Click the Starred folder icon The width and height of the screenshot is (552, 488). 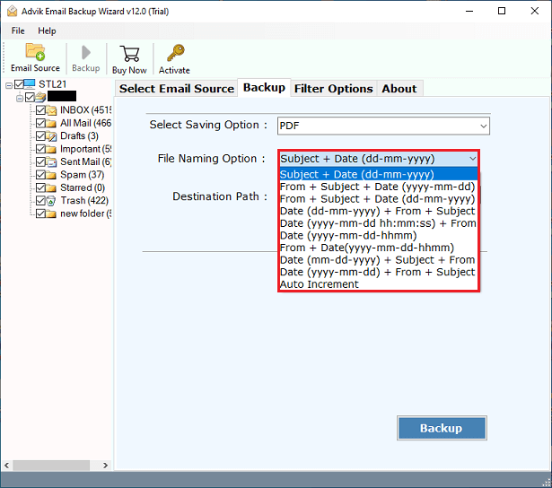[51, 187]
